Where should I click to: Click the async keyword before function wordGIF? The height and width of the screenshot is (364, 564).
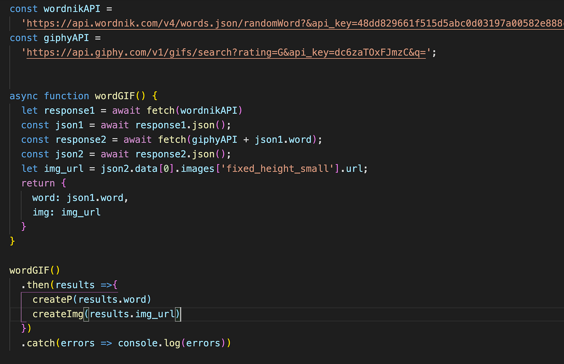23,96
